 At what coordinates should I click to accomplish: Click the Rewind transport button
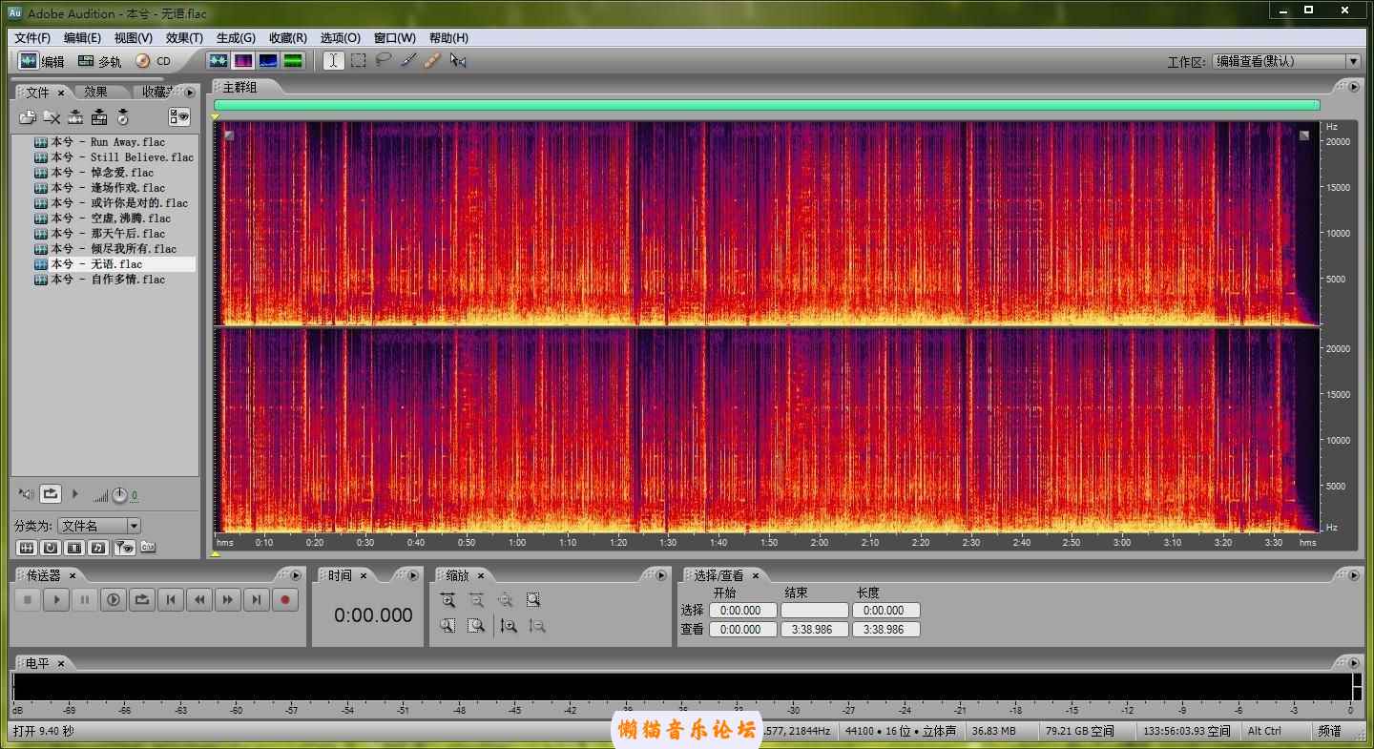pyautogui.click(x=199, y=600)
